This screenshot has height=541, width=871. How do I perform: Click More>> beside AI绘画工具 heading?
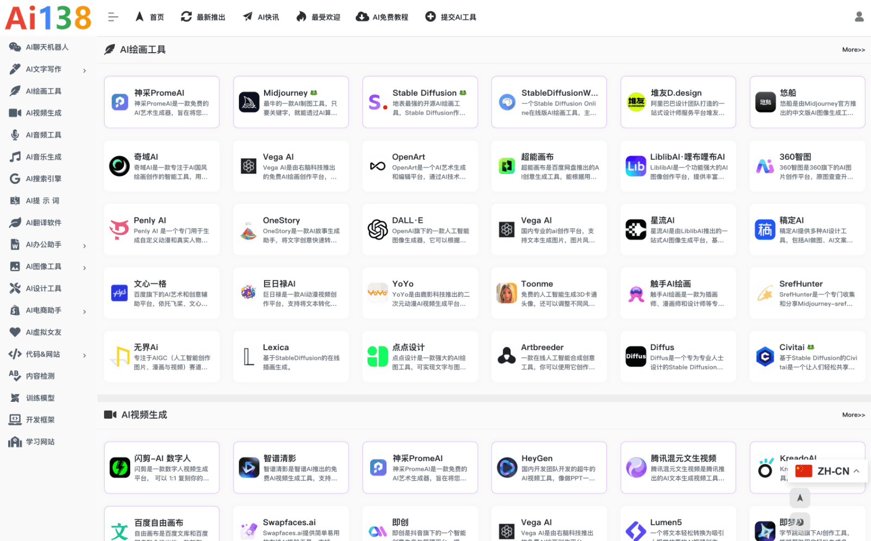tap(853, 49)
